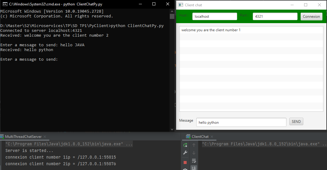The width and height of the screenshot is (327, 170).
Task: Close the ClientChat run tab
Action: click(x=212, y=137)
